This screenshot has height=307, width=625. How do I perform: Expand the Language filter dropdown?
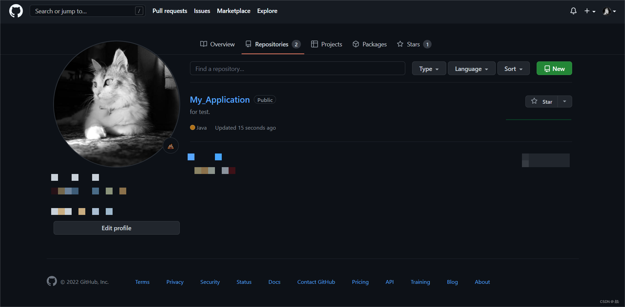pyautogui.click(x=471, y=69)
